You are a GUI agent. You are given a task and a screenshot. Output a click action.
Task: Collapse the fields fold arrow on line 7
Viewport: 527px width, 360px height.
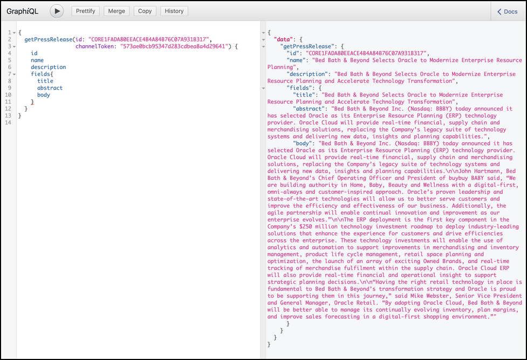coord(14,74)
